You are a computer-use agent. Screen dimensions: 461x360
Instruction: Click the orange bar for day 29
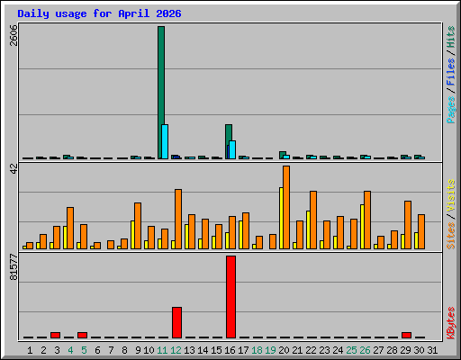[x=408, y=225]
